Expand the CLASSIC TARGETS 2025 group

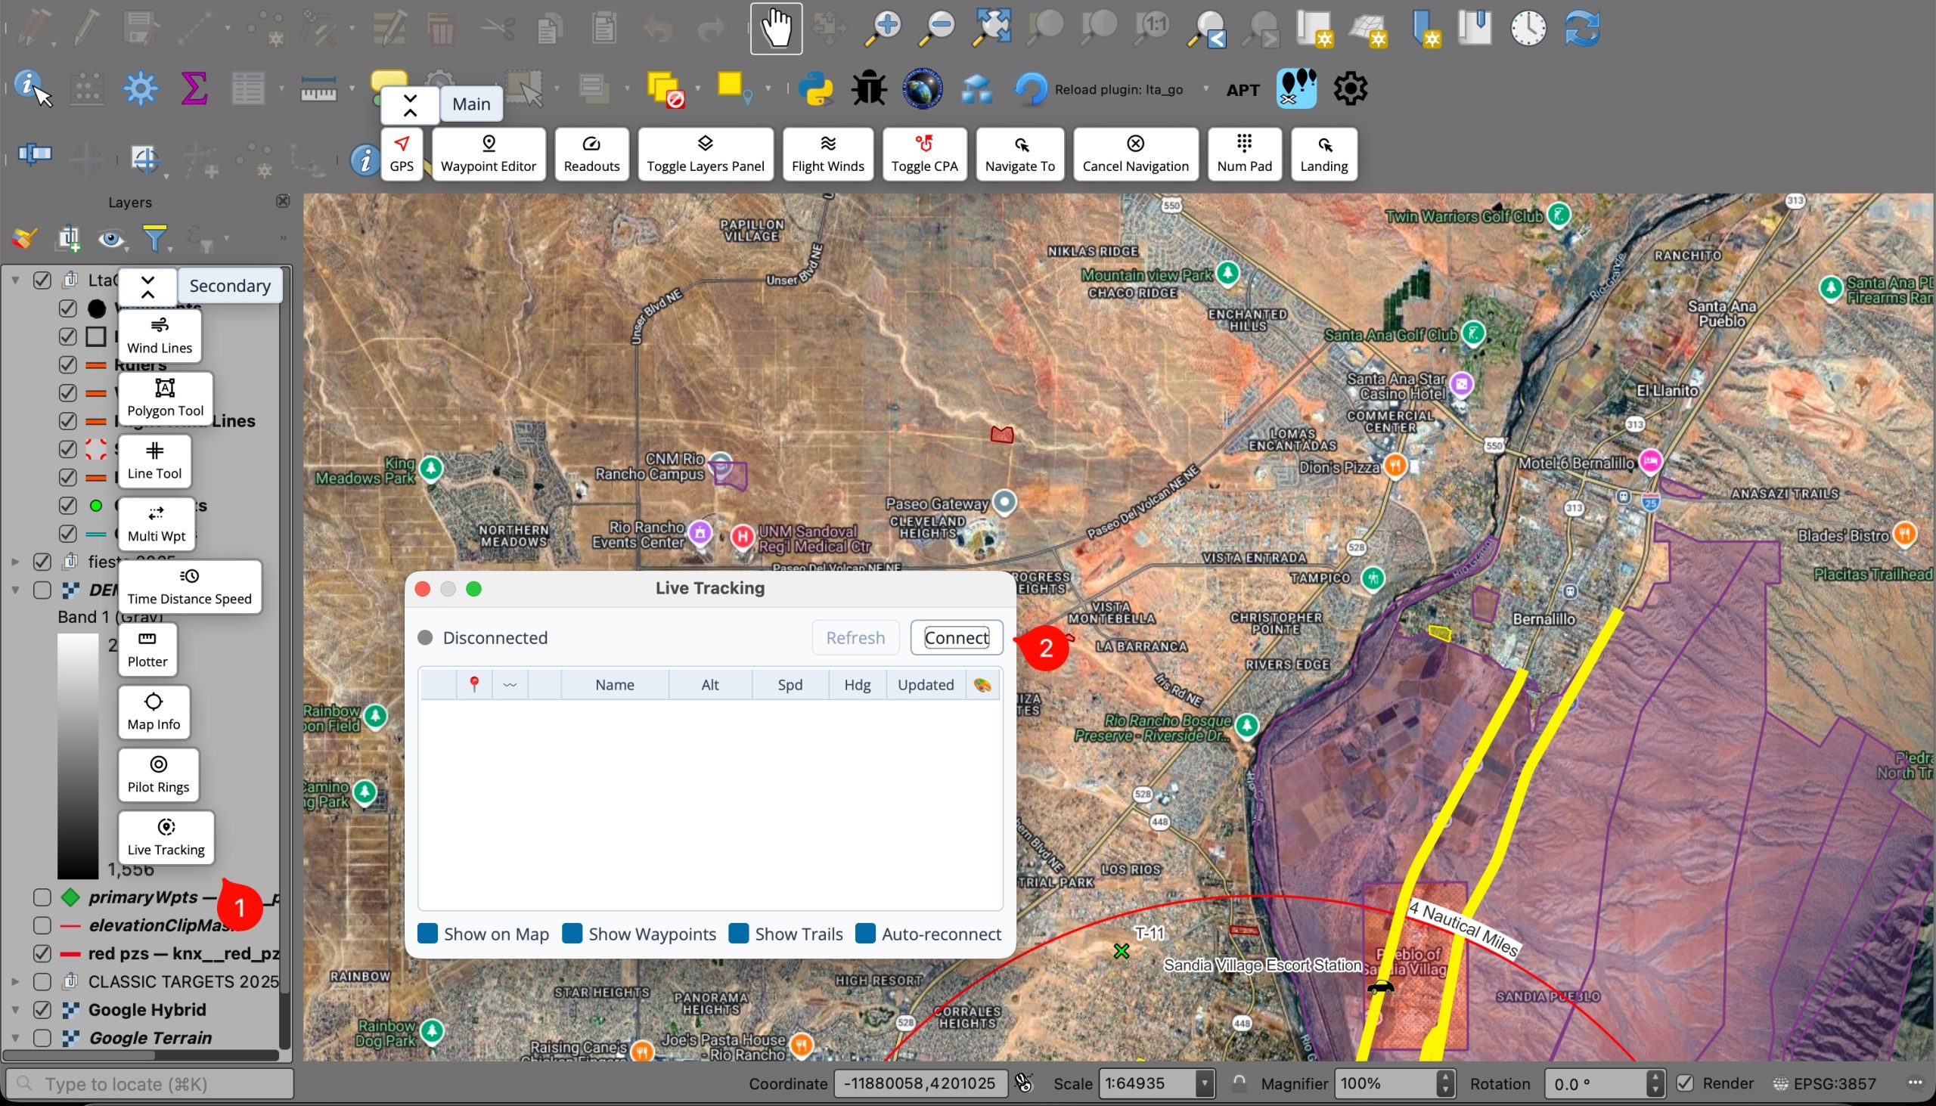click(15, 981)
